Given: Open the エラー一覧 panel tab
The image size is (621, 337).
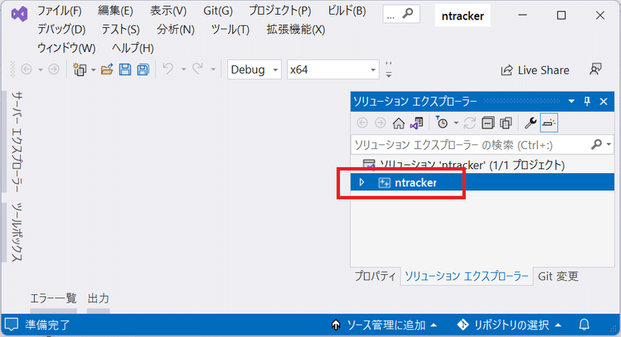Looking at the screenshot, I should (x=54, y=298).
